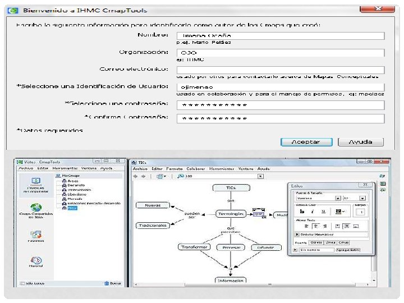The height and width of the screenshot is (303, 404).
Task: Select the Mis Cmaps root folder
Action: (x=68, y=176)
